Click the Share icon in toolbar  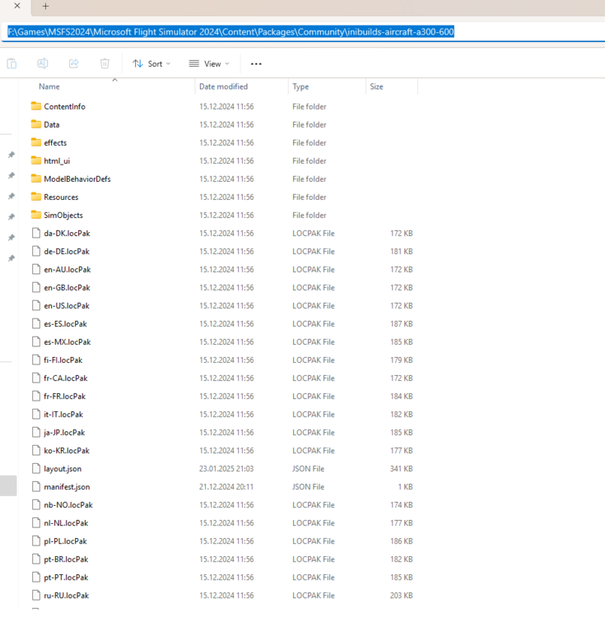[x=73, y=63]
